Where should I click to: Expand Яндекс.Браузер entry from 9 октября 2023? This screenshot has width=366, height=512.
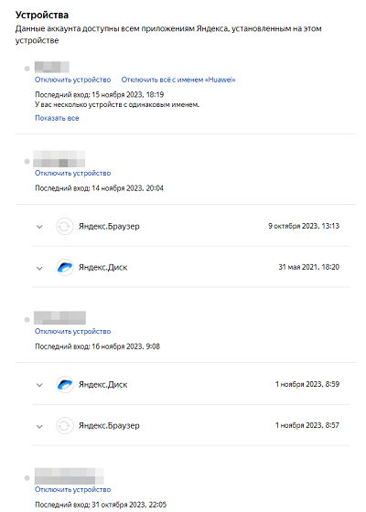click(39, 227)
